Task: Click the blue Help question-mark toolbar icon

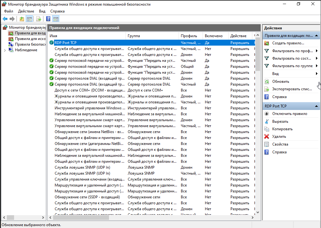Action: (48, 19)
